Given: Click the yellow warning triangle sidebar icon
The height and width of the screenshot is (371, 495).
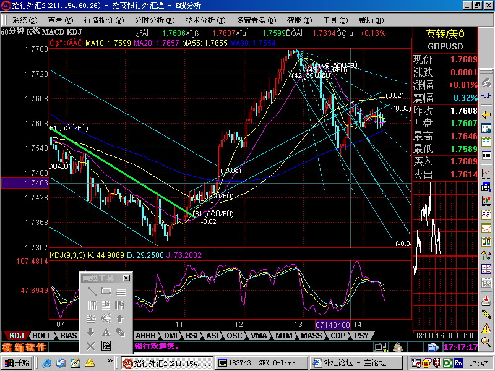Looking at the screenshot, I should (x=486, y=329).
